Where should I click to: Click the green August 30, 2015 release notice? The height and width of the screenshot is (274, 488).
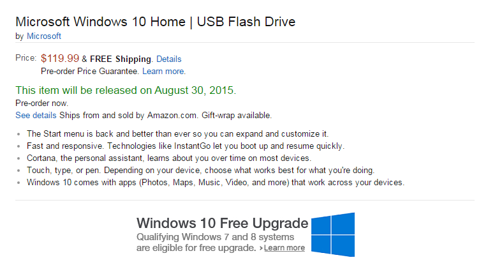[126, 90]
